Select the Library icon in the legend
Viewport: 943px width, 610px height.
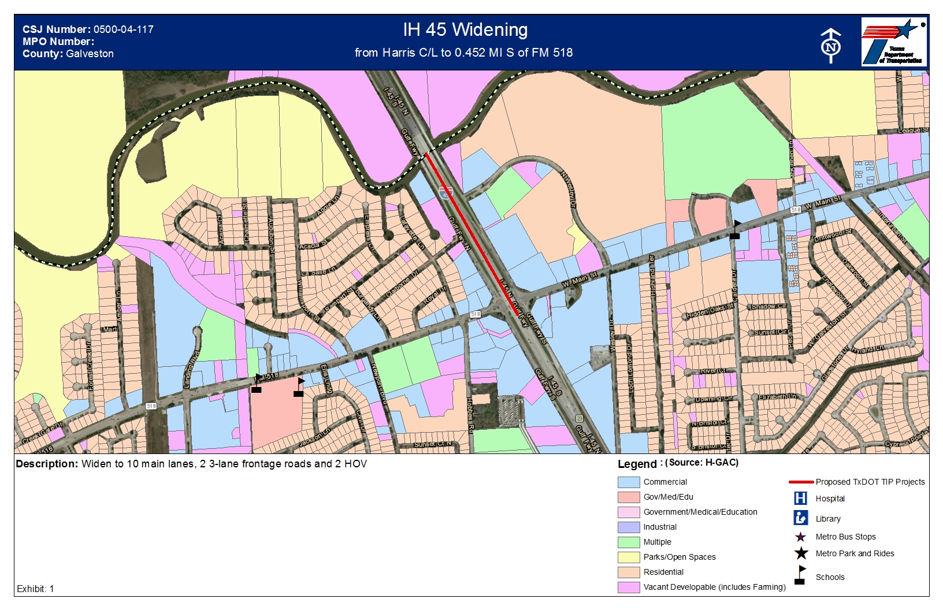pyautogui.click(x=800, y=518)
